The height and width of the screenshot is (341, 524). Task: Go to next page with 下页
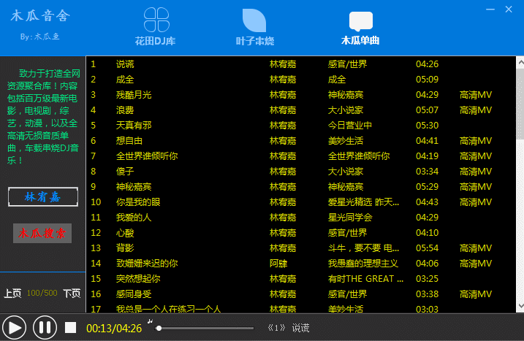71,294
